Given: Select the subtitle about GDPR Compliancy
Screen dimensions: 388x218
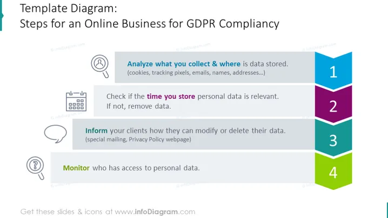Looking at the screenshot, I should 150,24.
